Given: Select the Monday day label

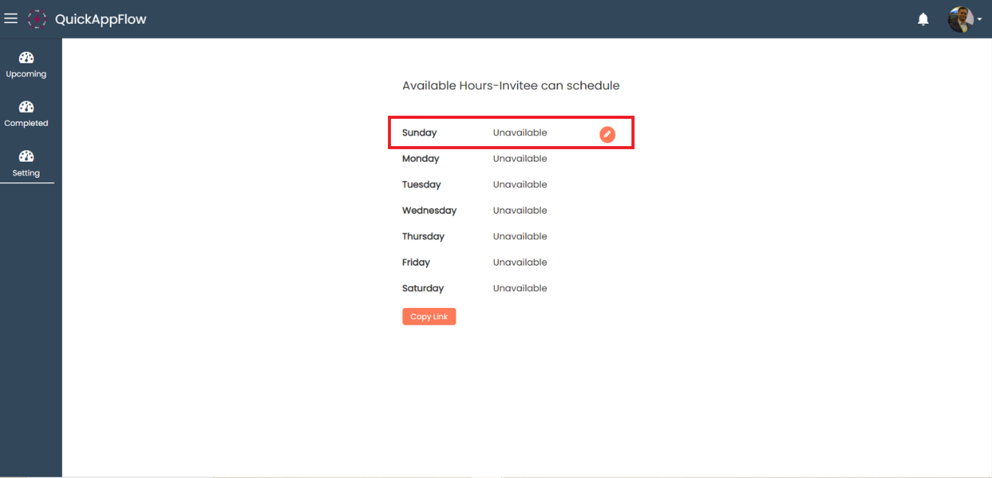Looking at the screenshot, I should click(x=420, y=159).
